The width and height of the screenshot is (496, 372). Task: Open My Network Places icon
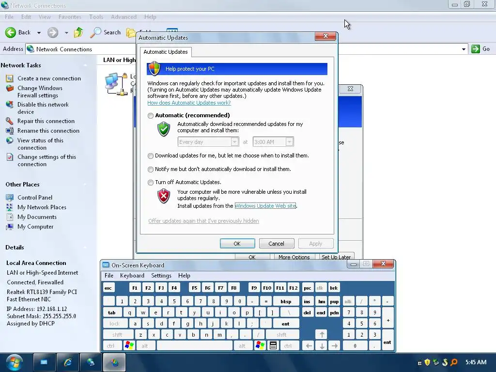click(10, 207)
